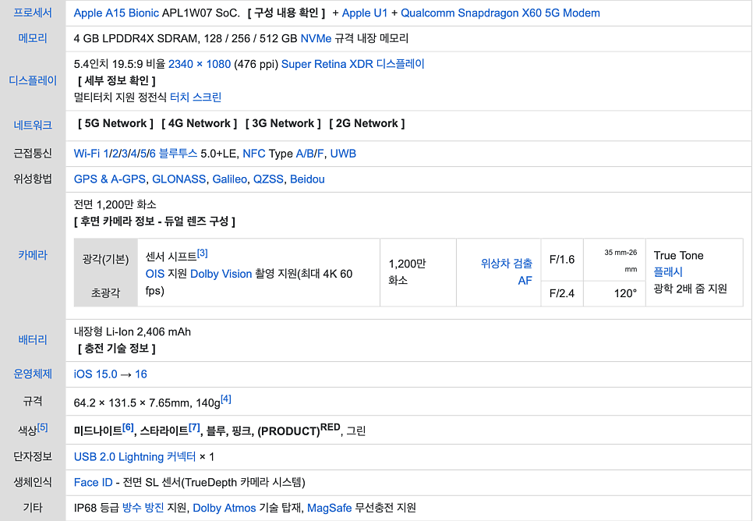Click the F/1.6 aperture cell
Image resolution: width=753 pixels, height=521 pixels.
562,260
